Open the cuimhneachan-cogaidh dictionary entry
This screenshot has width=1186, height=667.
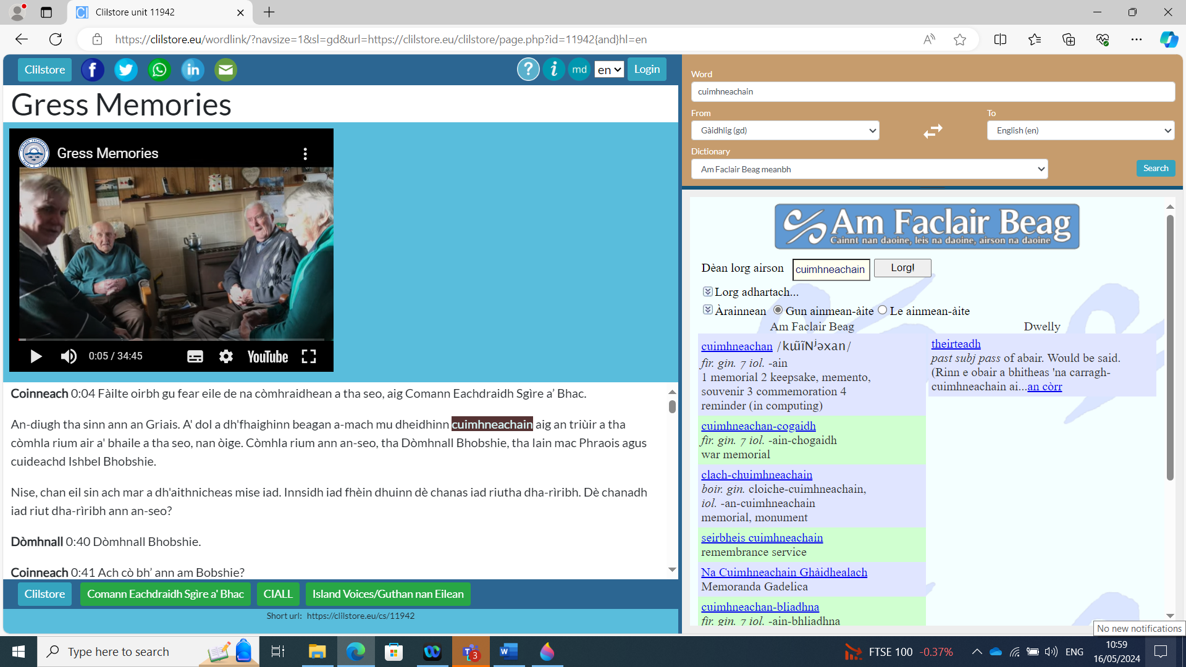(758, 426)
